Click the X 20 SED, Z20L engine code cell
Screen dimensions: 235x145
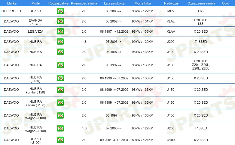201,65
